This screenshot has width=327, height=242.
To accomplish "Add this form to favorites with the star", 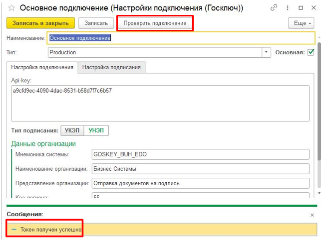I will (11, 8).
